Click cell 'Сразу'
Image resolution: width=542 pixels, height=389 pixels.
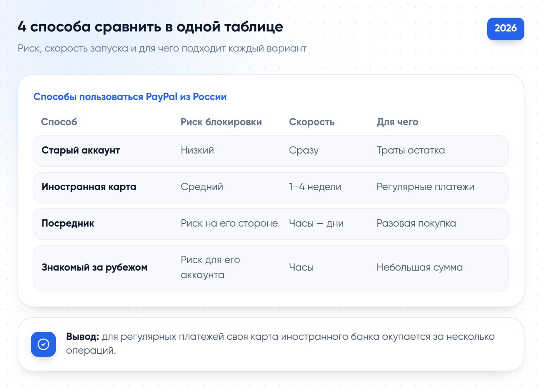tap(304, 151)
